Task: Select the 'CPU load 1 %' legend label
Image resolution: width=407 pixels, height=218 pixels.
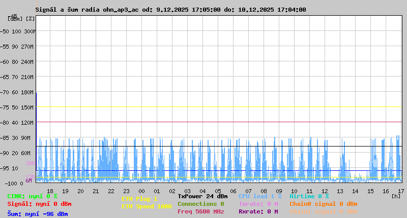Action: (259, 196)
